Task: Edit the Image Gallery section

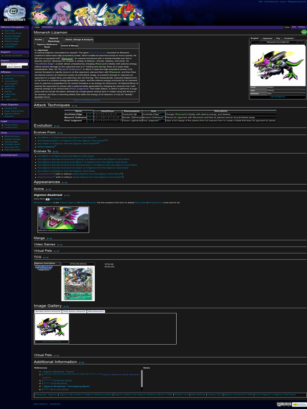Action: coord(66,306)
